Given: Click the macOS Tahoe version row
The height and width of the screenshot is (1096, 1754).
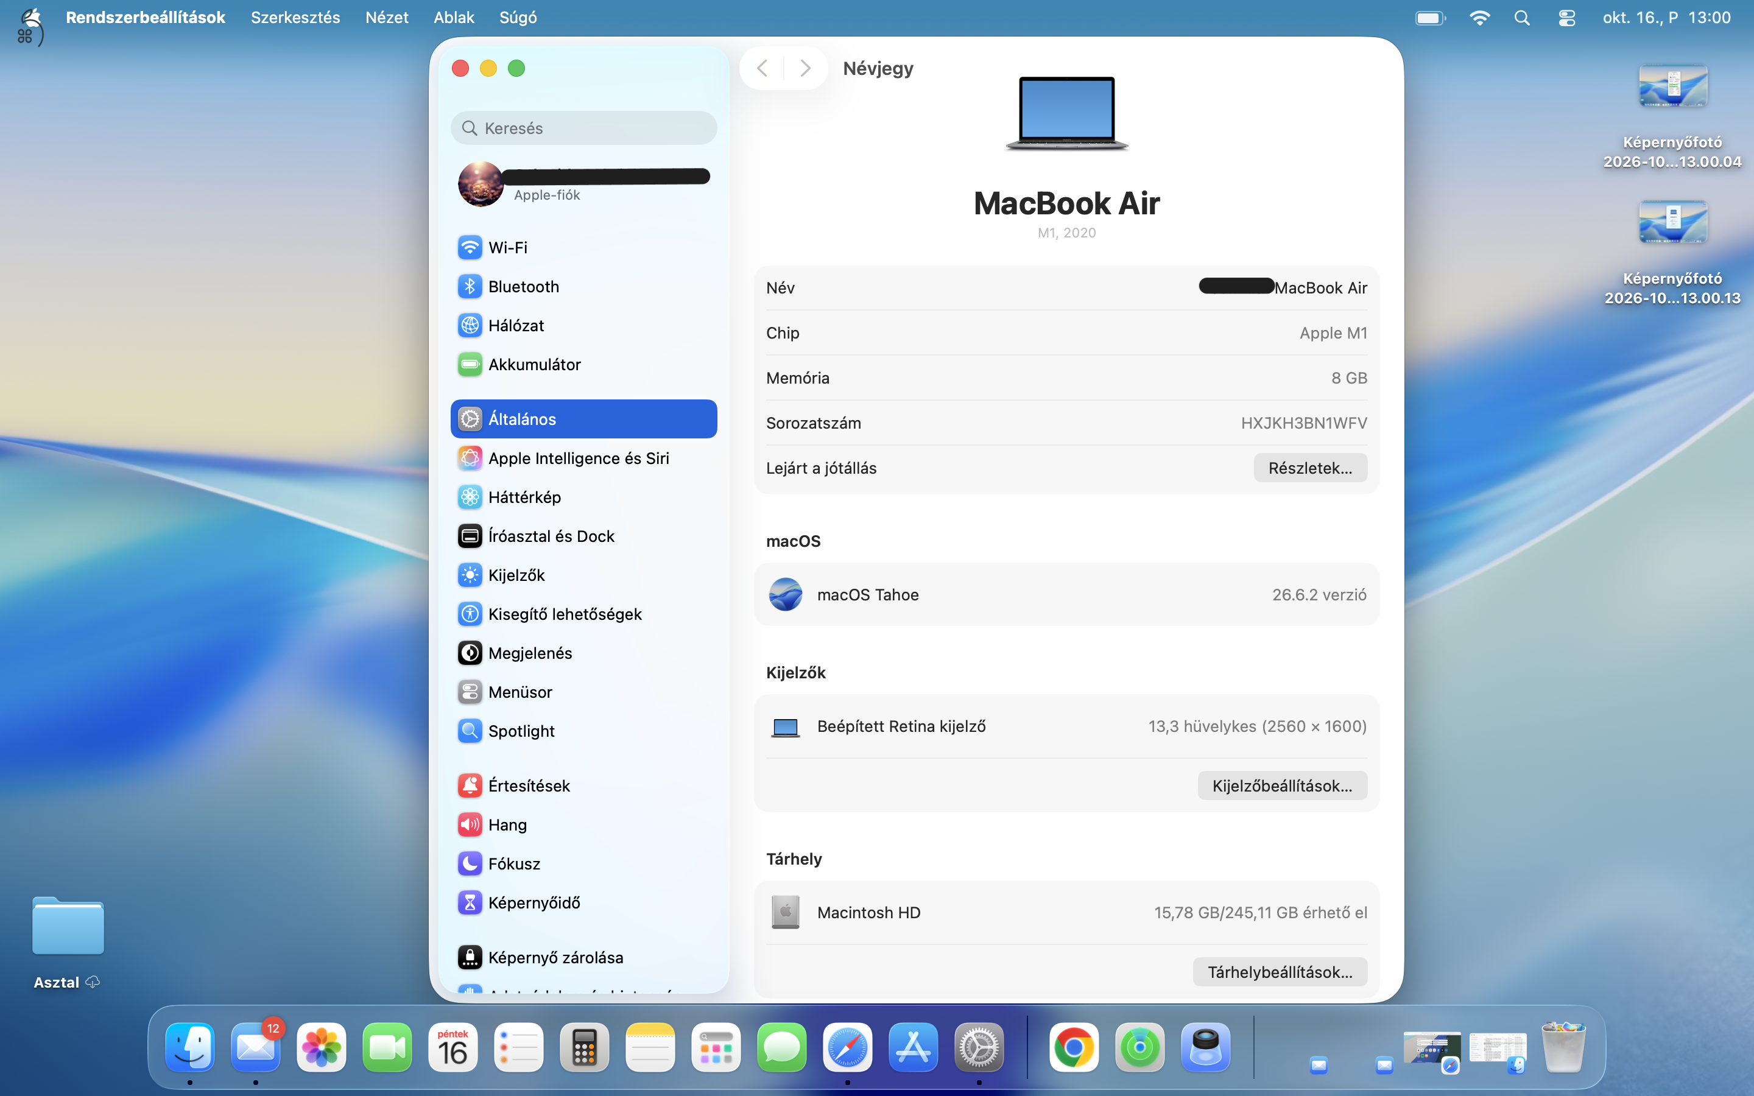Looking at the screenshot, I should pos(1066,594).
